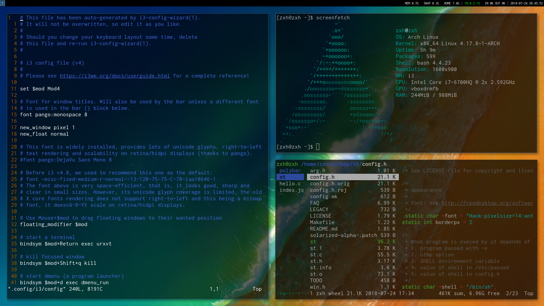This screenshot has width=544, height=306.
Task: Select config.h.rej in ranger file list
Action: 353,190
